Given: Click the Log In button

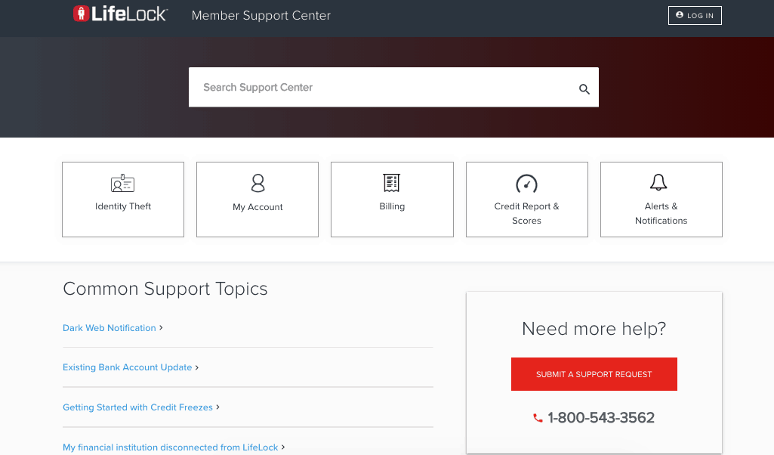Looking at the screenshot, I should [694, 15].
